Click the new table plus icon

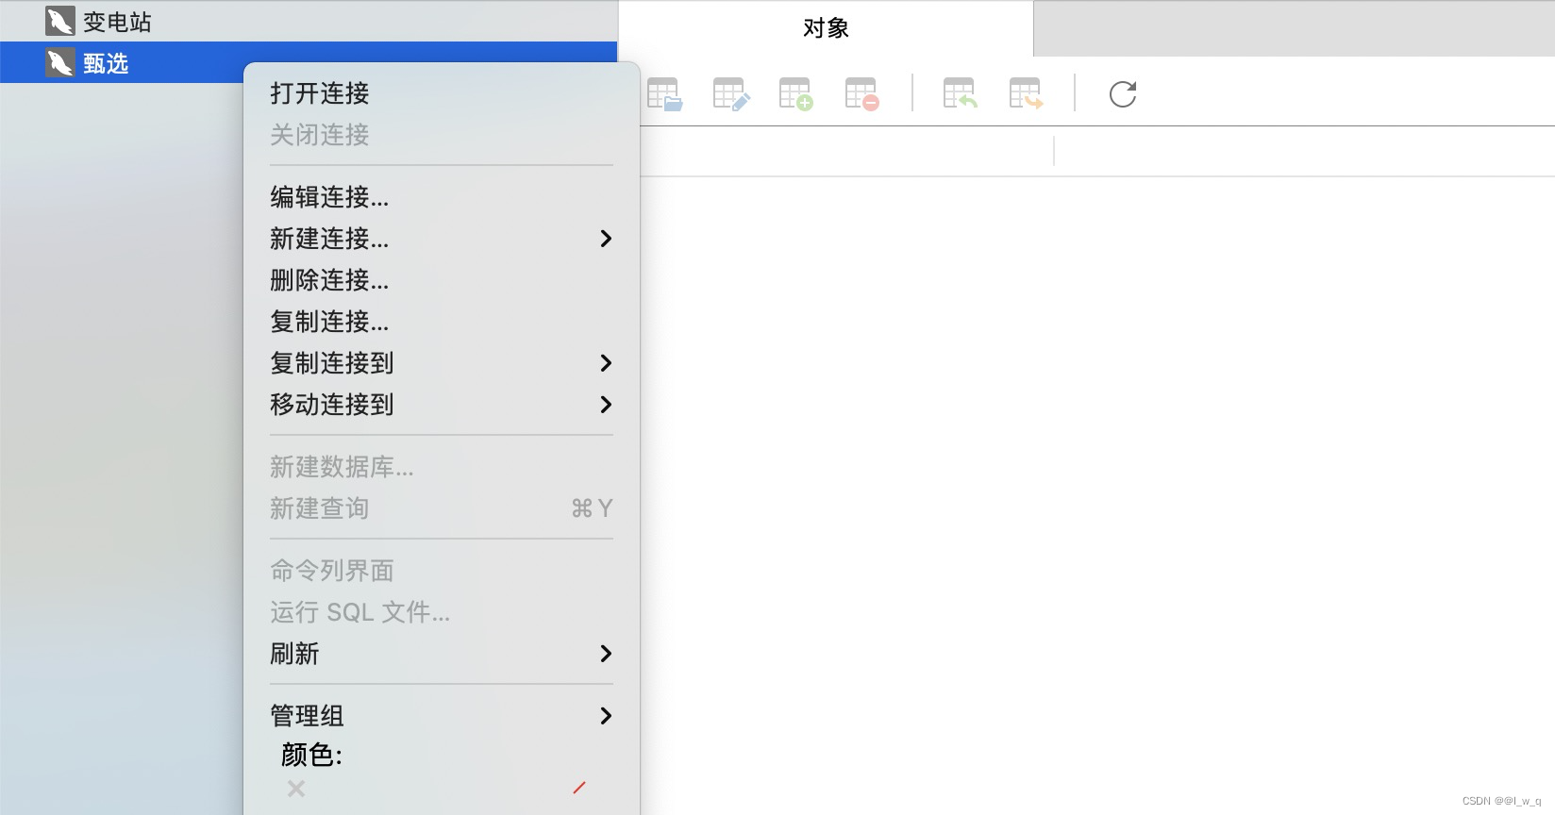796,94
